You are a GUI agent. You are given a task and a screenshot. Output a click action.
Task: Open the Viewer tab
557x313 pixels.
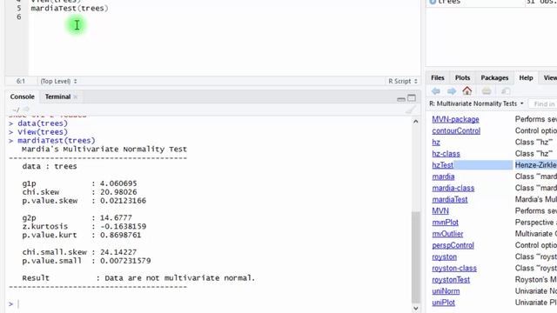coord(550,77)
